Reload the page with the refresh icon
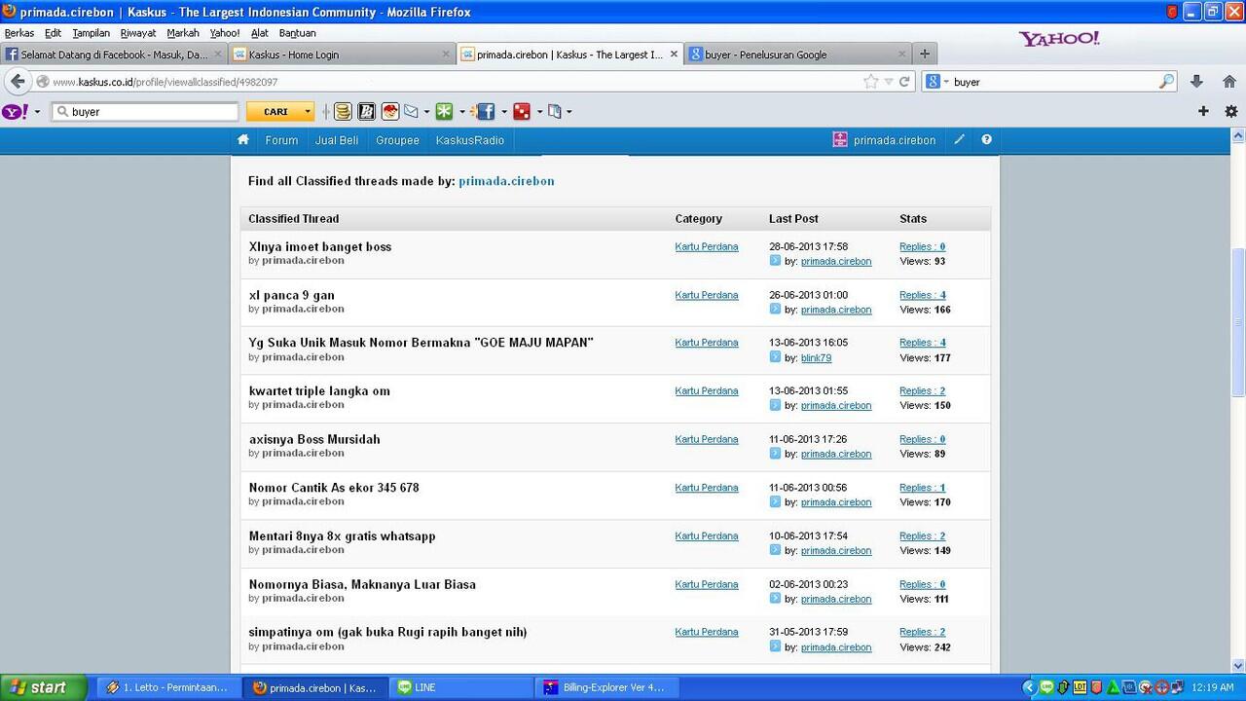 (904, 82)
